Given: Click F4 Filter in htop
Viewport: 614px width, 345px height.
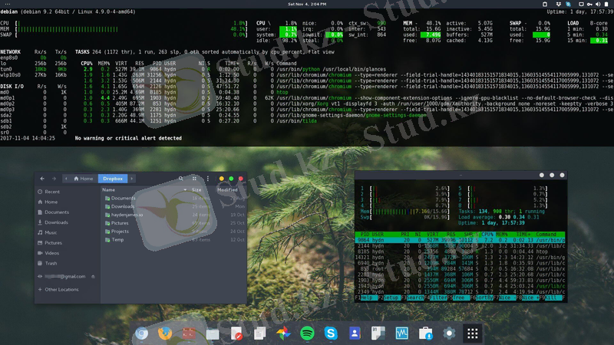Looking at the screenshot, I should pos(436,297).
